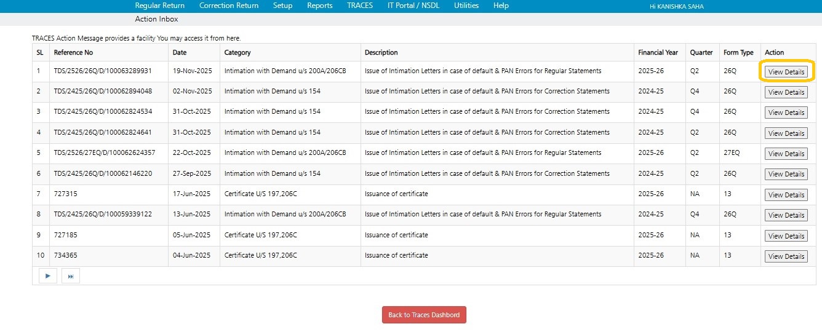Image resolution: width=822 pixels, height=332 pixels.
Task: View details for row 2 dated 02-Nov-2025
Action: [786, 92]
